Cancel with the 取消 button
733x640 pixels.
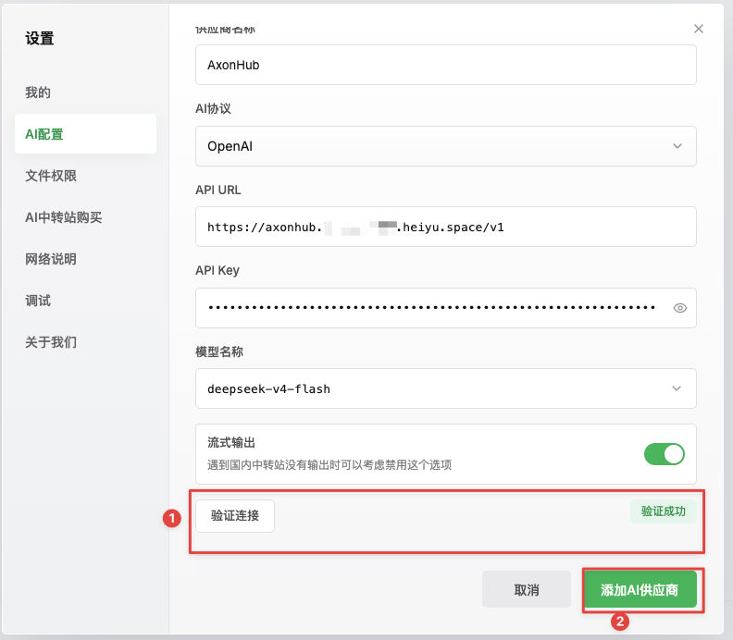[527, 589]
